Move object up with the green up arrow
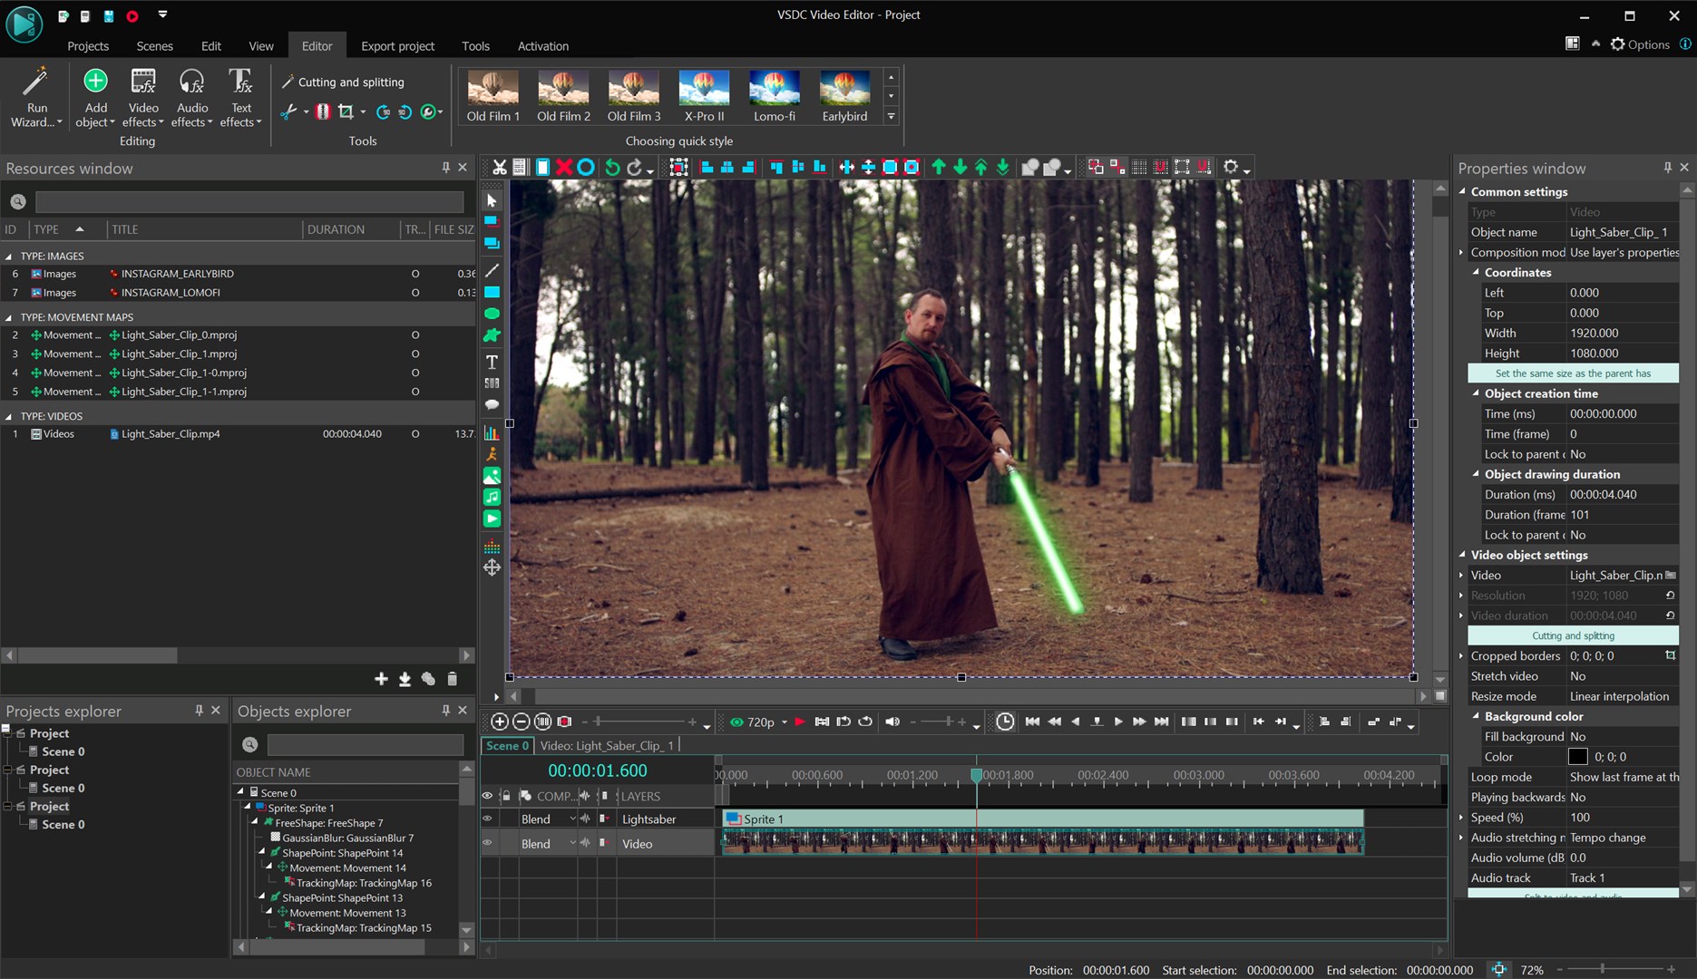 click(939, 167)
